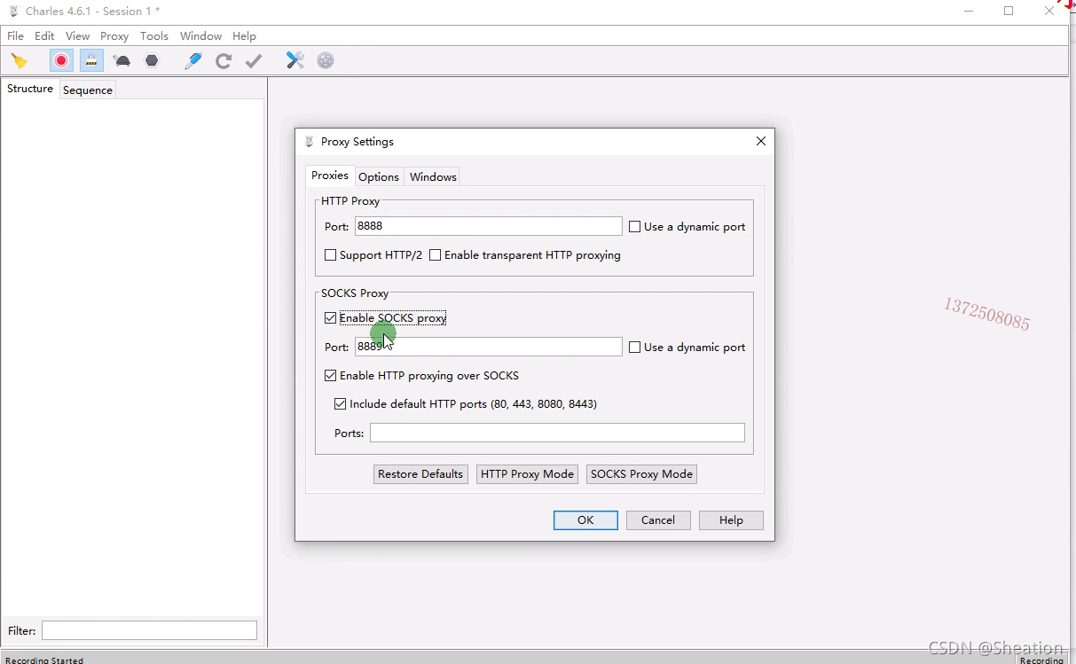Toggle SSL proxying toolbar icon
This screenshot has width=1076, height=664.
coord(90,60)
